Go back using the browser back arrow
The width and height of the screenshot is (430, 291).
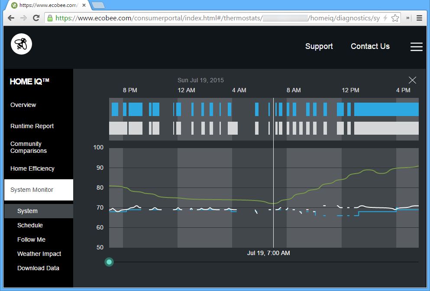coord(11,18)
